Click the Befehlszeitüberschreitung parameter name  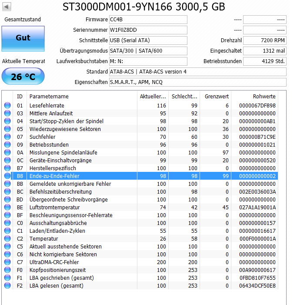point(60,192)
